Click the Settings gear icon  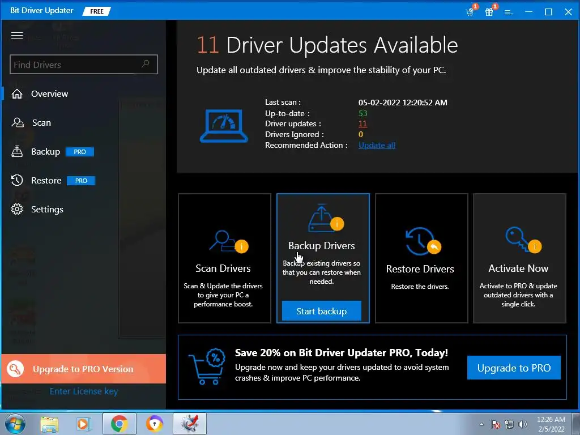point(17,209)
